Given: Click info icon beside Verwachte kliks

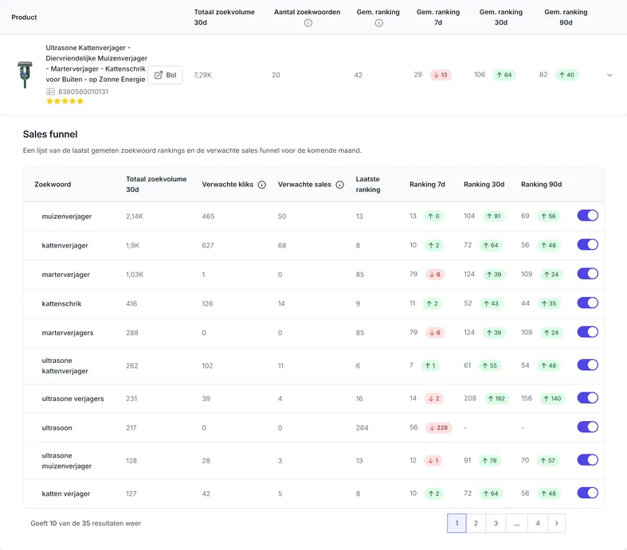Looking at the screenshot, I should tap(262, 185).
